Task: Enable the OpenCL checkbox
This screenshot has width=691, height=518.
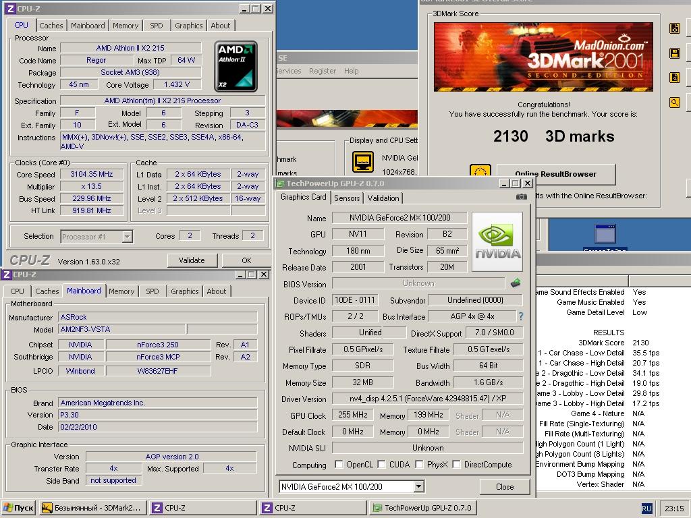Action: point(339,464)
